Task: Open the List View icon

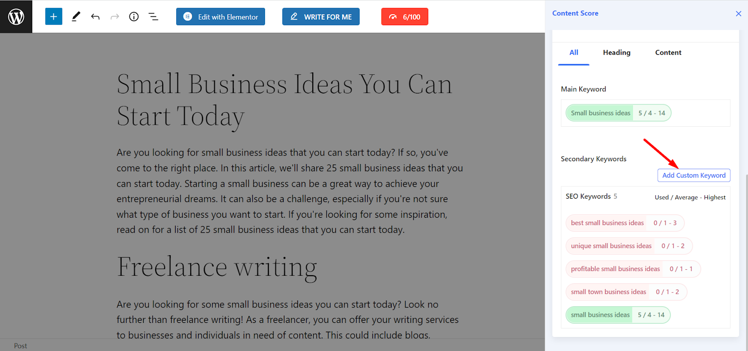Action: (x=153, y=17)
